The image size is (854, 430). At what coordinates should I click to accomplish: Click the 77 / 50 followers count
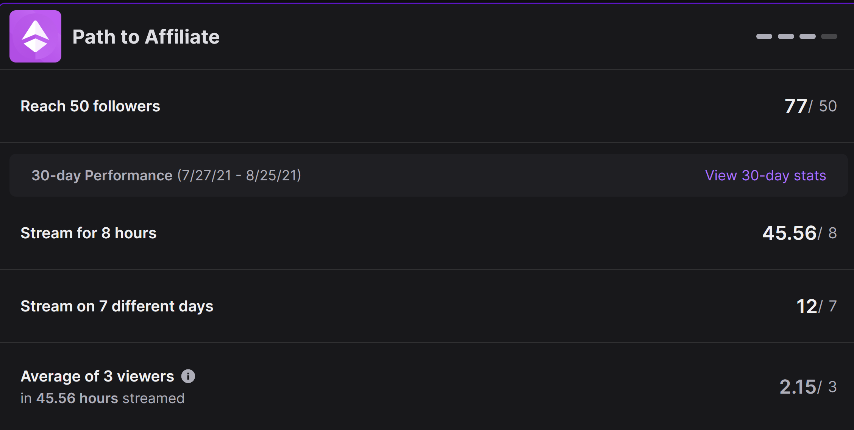(810, 106)
